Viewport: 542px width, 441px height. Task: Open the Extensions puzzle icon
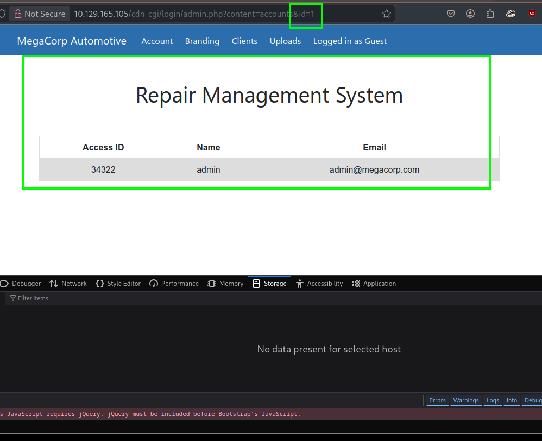point(490,14)
